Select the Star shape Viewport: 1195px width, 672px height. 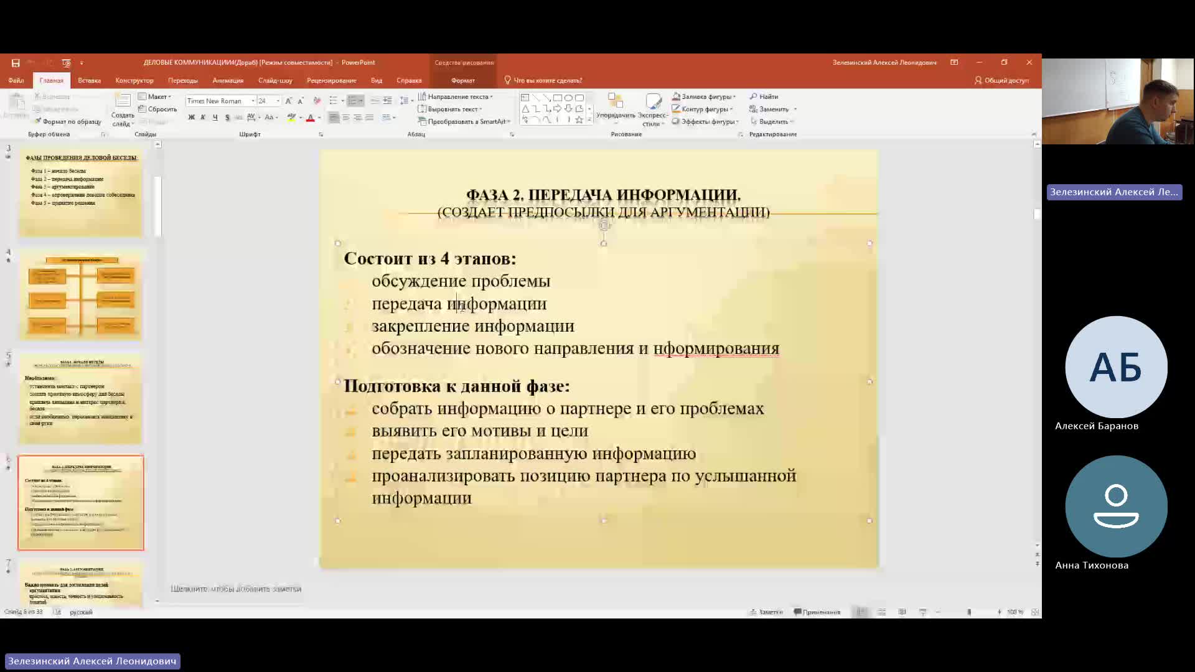(579, 119)
